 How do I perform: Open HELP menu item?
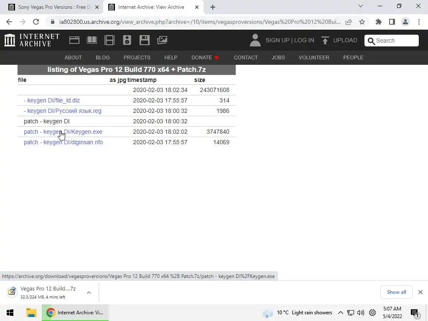coord(171,58)
